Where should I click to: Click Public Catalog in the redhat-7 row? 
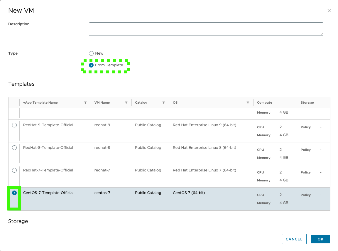coord(148,170)
